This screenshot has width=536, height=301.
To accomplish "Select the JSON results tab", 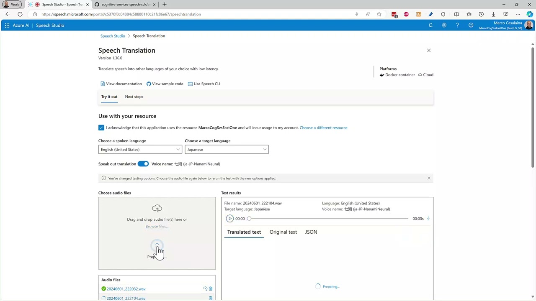I will pos(311,232).
